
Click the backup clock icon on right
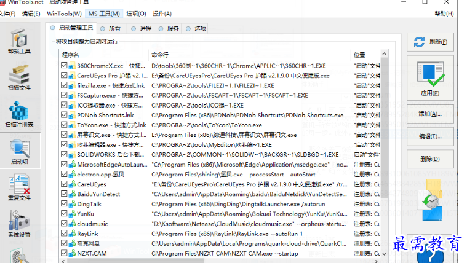click(x=431, y=200)
